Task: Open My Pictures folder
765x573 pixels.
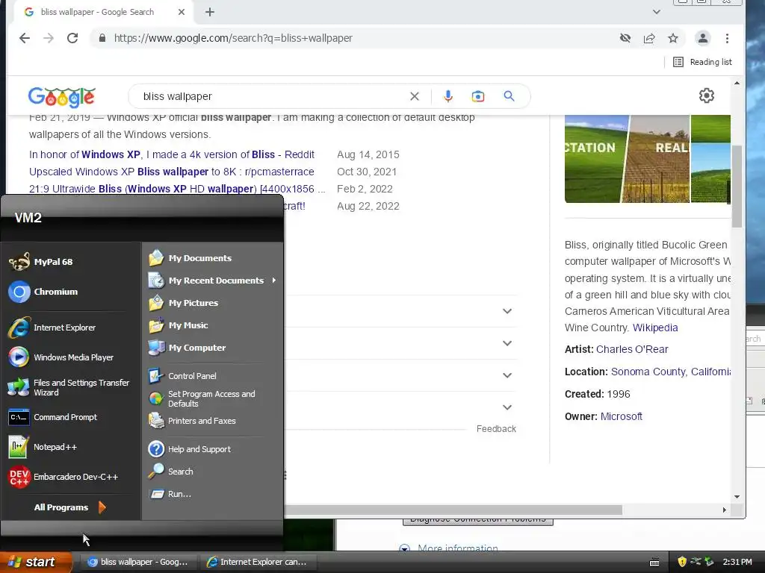Action: pyautogui.click(x=183, y=303)
